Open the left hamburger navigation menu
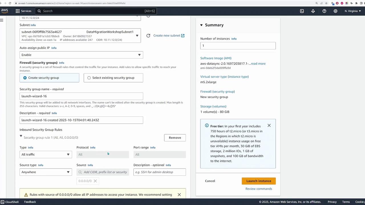This screenshot has width=365, height=205. tap(2, 20)
